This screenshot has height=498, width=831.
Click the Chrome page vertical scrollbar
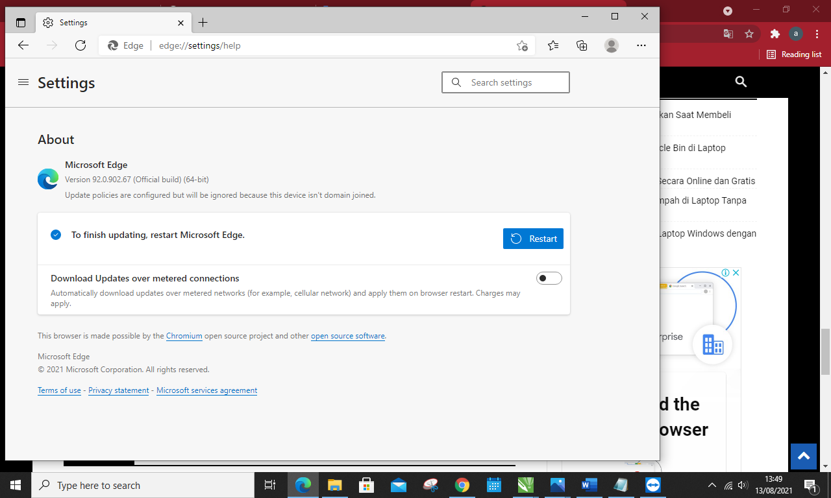click(825, 351)
